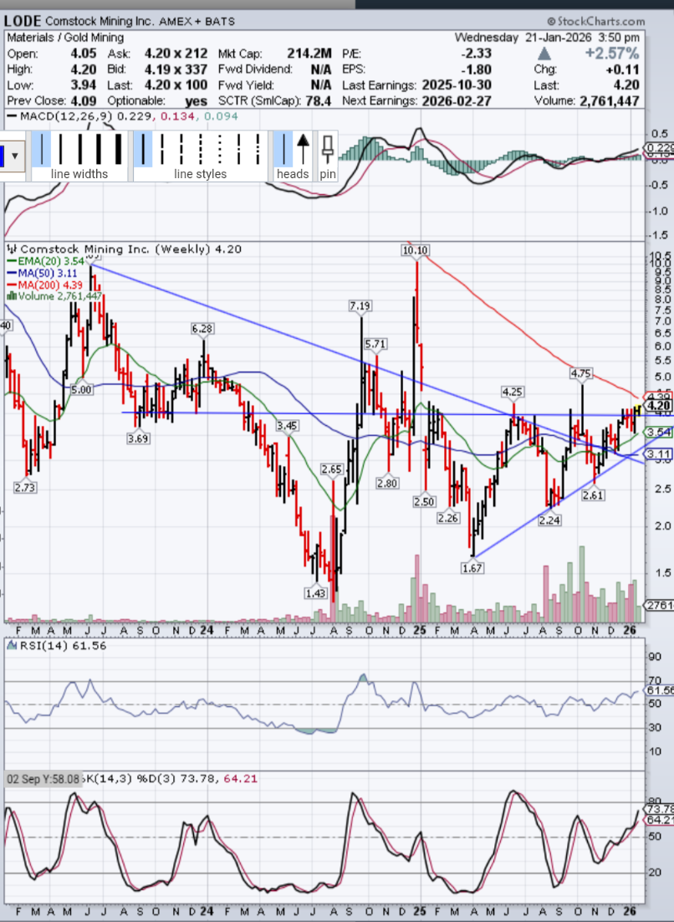Click the Last Earnings date 2025-10-30
The height and width of the screenshot is (922, 674).
[x=457, y=85]
